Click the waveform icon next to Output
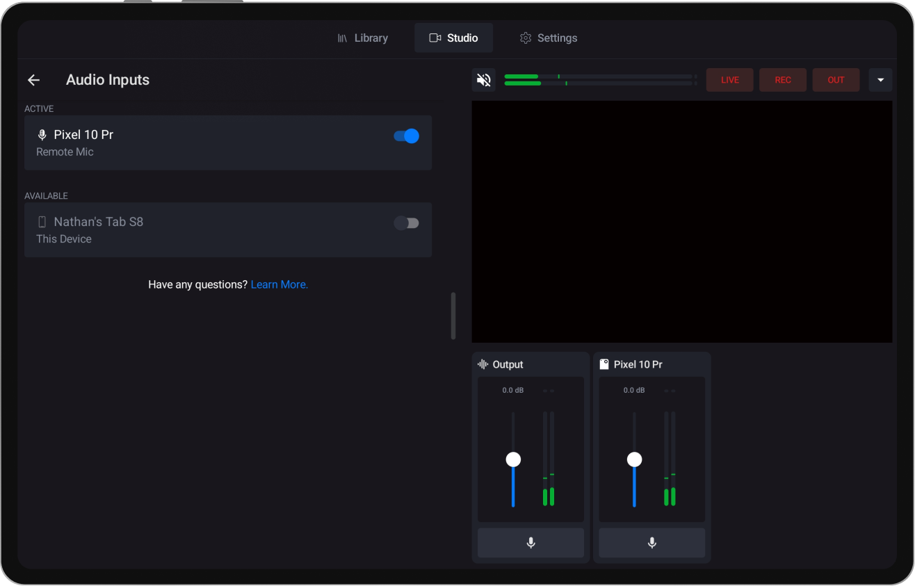The image size is (915, 586). [483, 364]
